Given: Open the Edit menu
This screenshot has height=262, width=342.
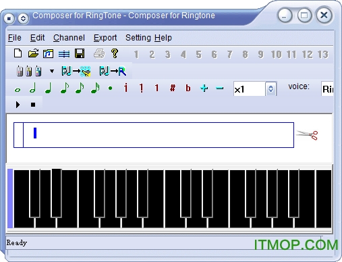Looking at the screenshot, I should click(x=37, y=38).
